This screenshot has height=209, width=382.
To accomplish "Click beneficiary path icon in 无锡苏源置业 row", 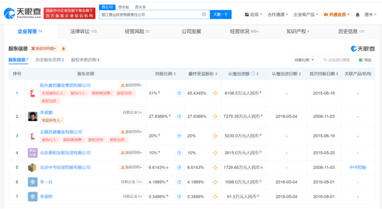I will point(215,136).
